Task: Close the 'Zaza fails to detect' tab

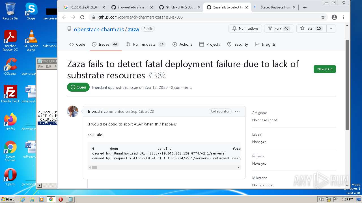Action: tap(247, 7)
